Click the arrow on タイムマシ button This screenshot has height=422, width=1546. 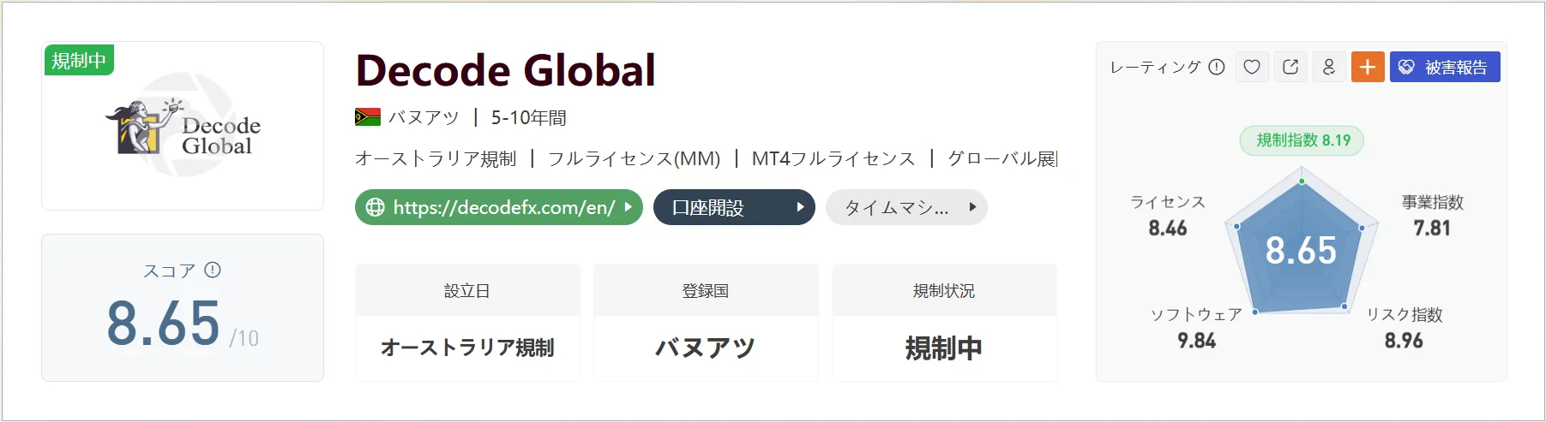tap(972, 207)
